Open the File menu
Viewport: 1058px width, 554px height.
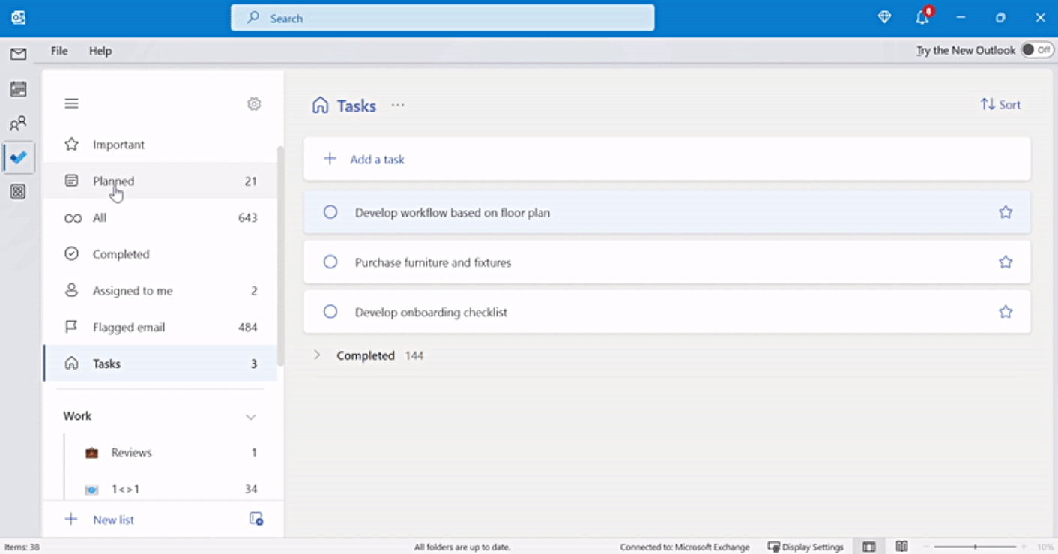click(x=58, y=50)
